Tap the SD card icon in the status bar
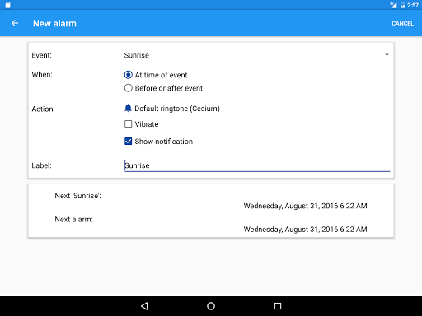The image size is (422, 316). point(7,5)
